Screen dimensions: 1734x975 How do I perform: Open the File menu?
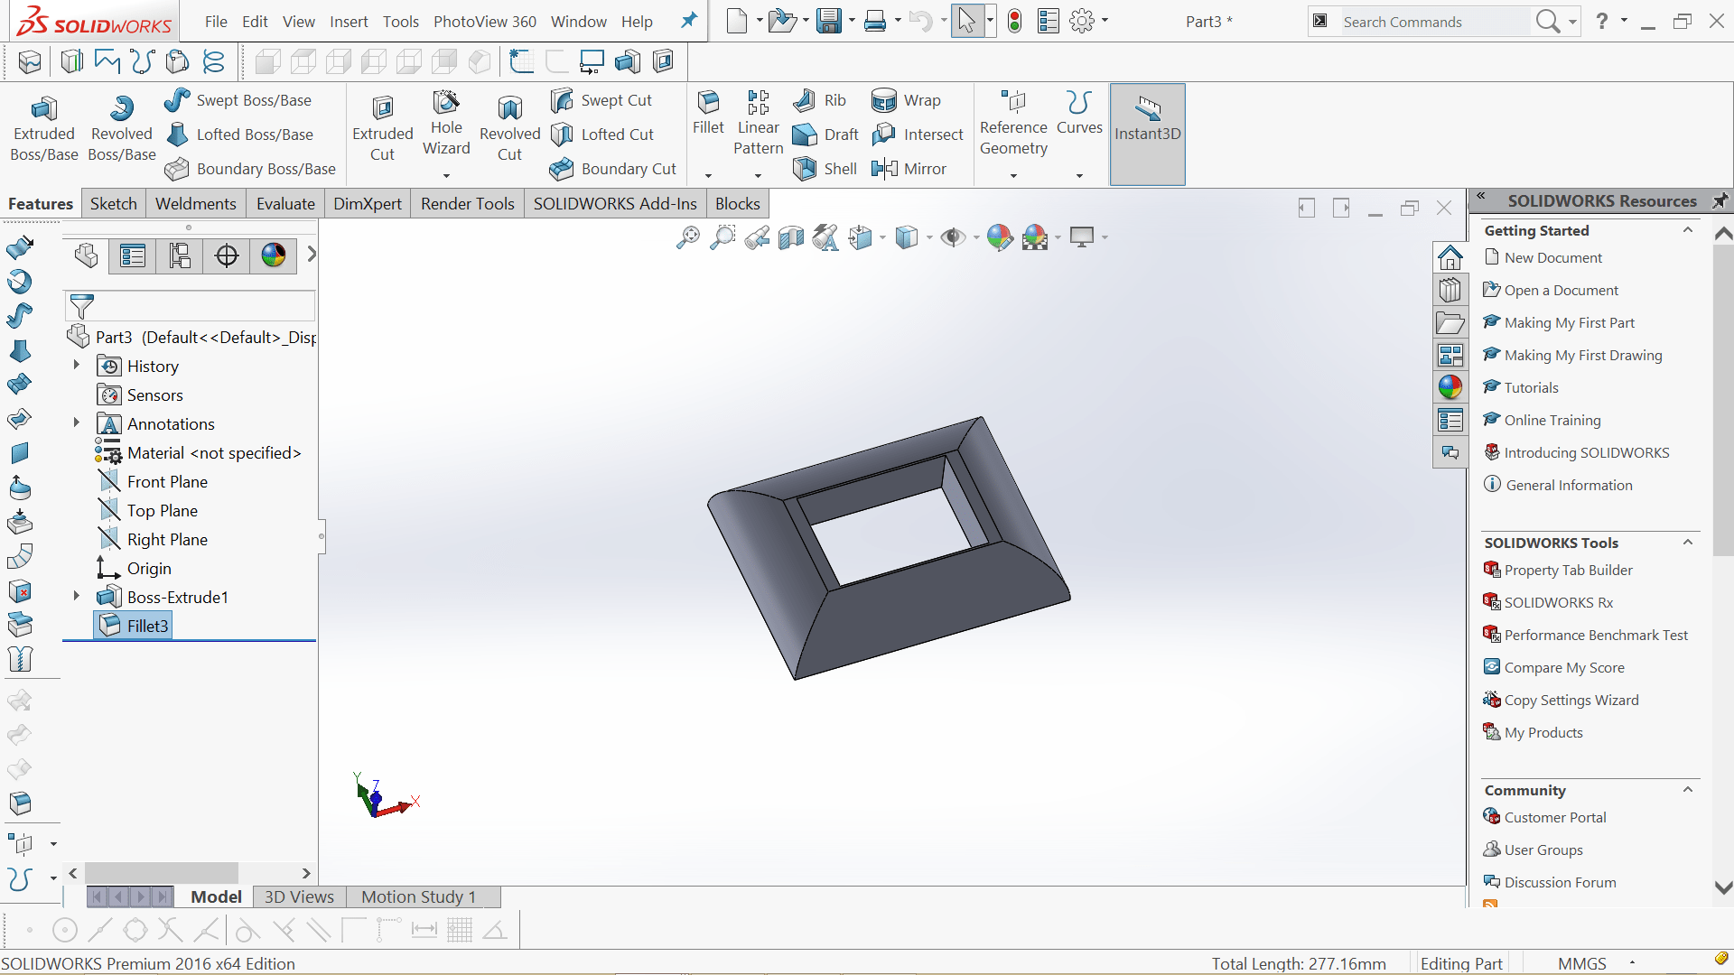(x=216, y=22)
